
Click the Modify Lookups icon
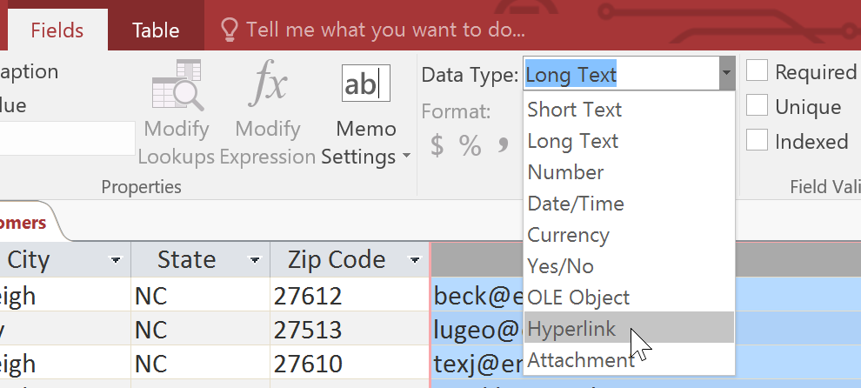click(177, 89)
